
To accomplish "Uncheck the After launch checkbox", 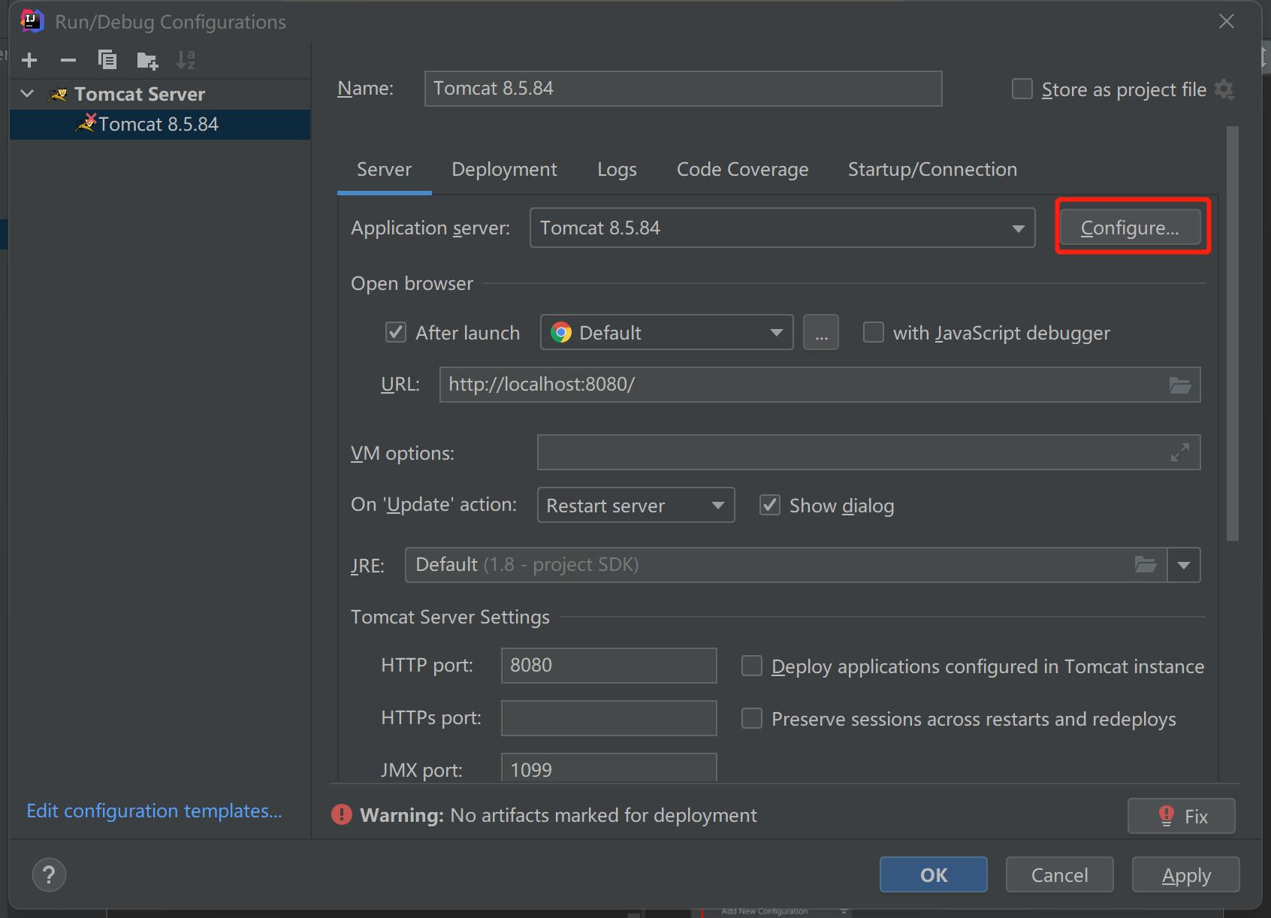I will [396, 332].
